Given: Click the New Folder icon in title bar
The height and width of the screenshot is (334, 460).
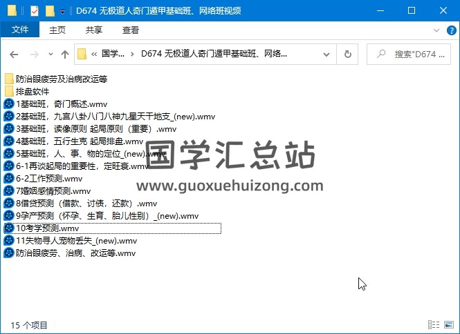Looking at the screenshot, I should point(50,10).
